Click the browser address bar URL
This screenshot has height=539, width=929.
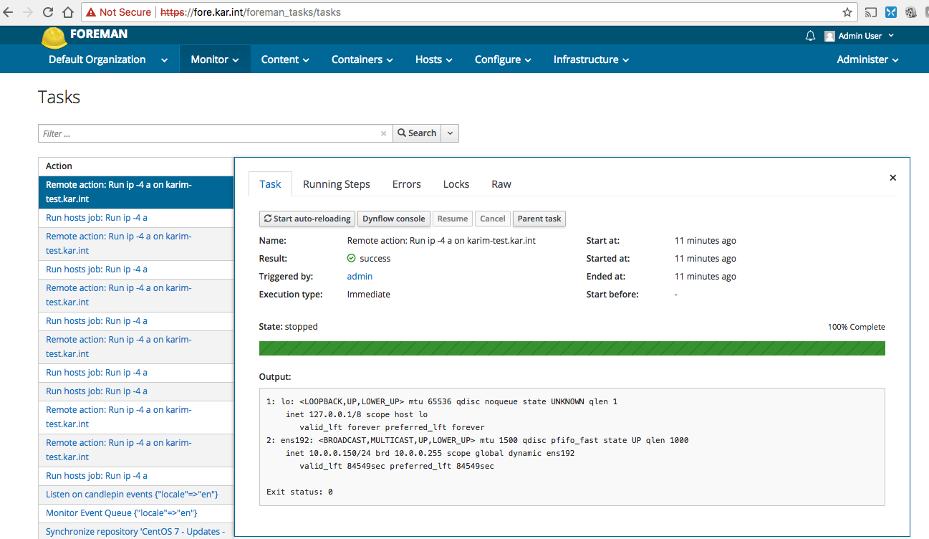[x=250, y=12]
